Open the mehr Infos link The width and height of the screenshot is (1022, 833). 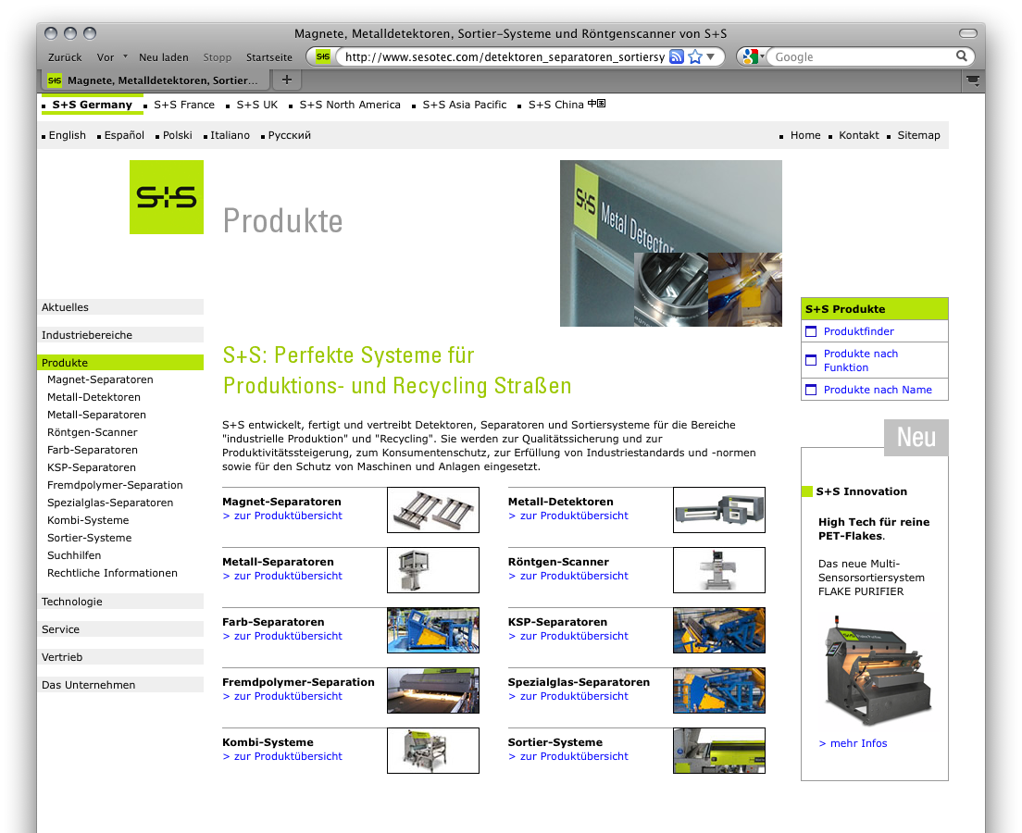[853, 743]
